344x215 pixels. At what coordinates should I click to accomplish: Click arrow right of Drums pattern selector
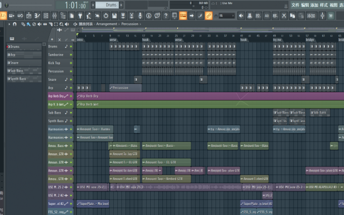pyautogui.click(x=121, y=5)
